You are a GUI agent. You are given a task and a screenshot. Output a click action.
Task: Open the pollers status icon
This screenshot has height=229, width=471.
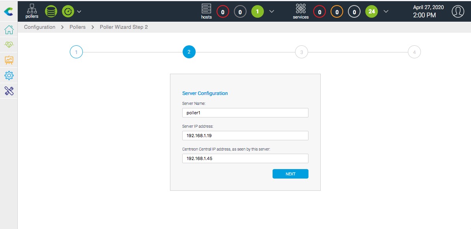click(x=32, y=11)
